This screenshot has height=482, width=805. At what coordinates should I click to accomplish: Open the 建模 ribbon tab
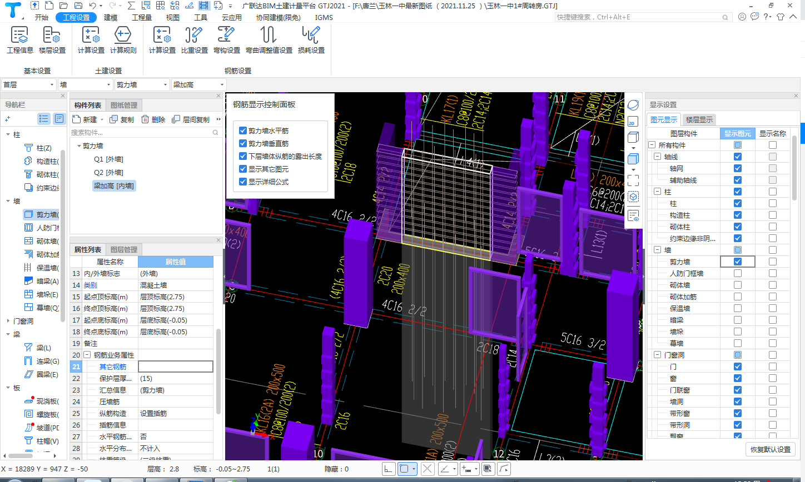(111, 17)
